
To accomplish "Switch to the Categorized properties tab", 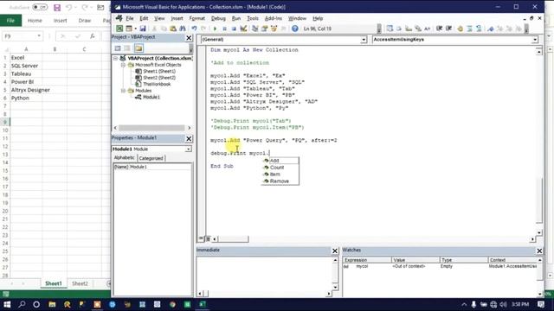I will click(151, 158).
